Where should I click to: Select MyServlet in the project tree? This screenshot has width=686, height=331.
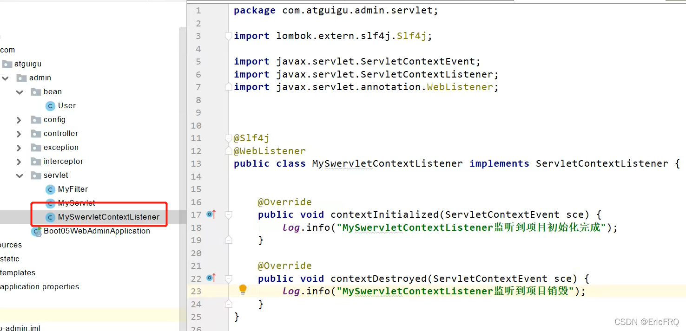(77, 203)
